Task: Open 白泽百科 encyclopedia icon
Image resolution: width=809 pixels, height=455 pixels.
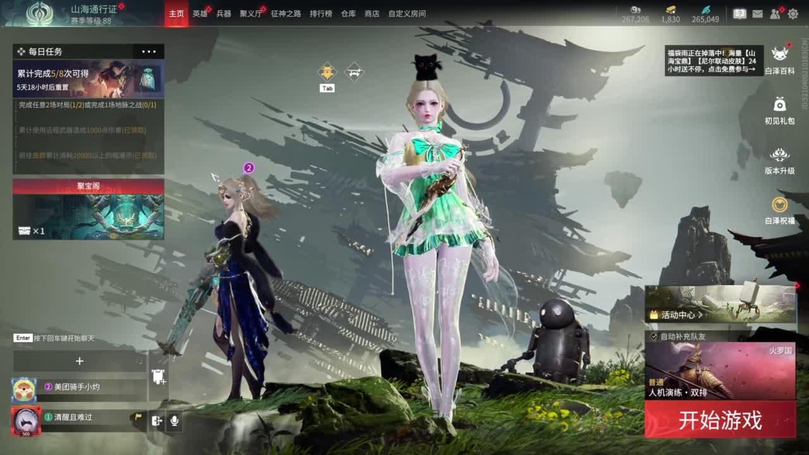Action: pos(780,54)
